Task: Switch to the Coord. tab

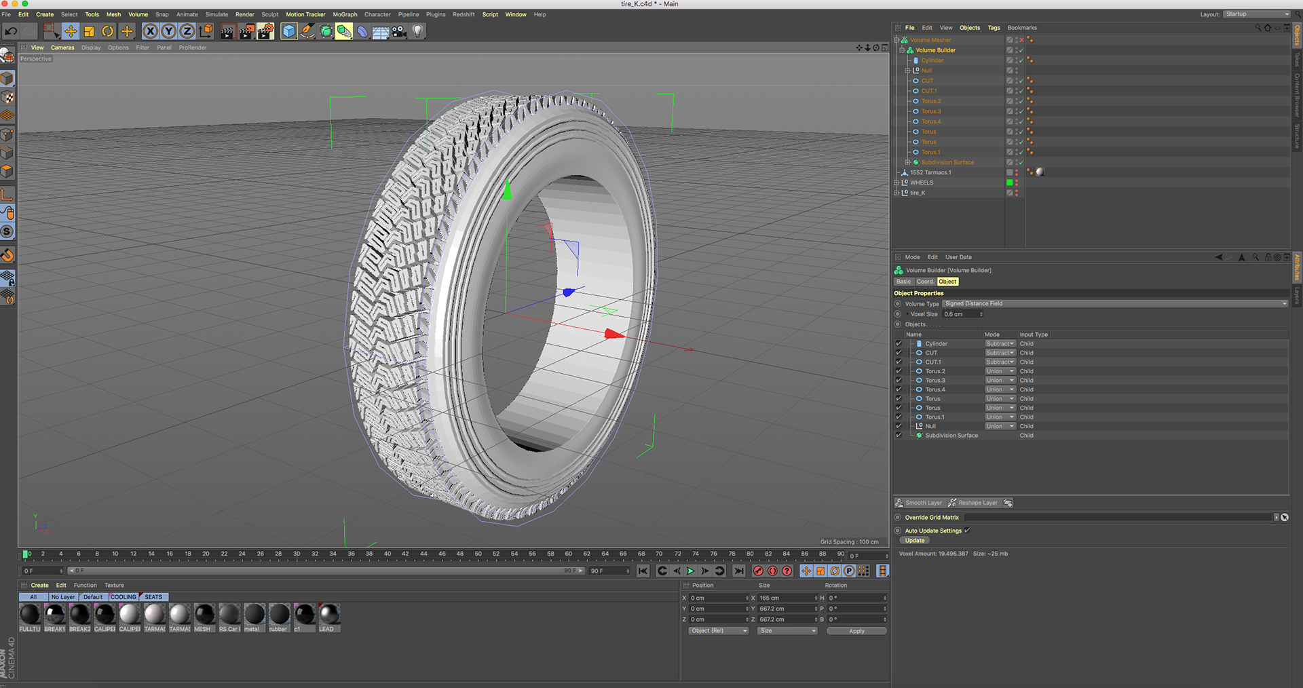Action: (x=925, y=282)
